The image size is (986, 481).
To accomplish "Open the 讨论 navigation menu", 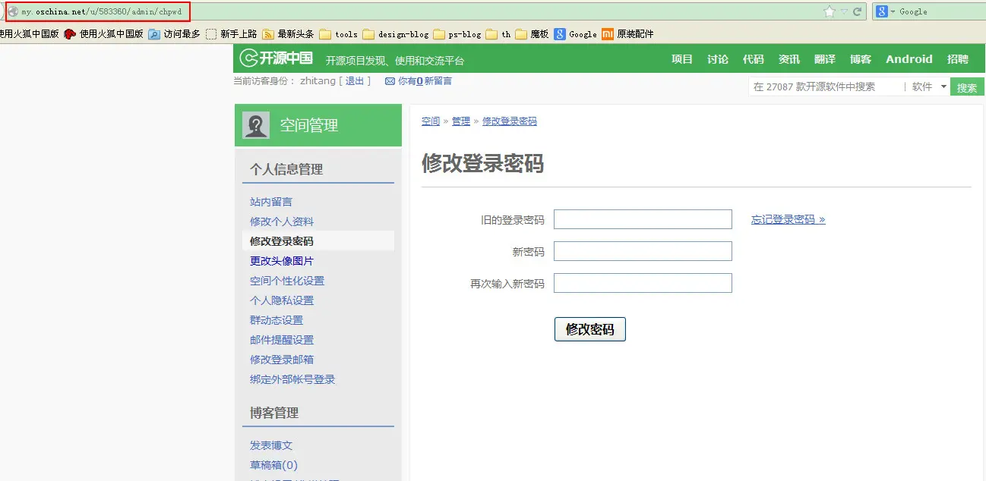I will tap(718, 59).
